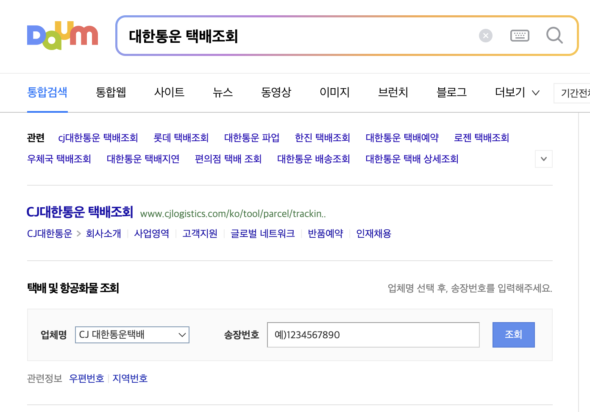590x412 pixels.
Task: Click the Daum logo
Action: point(62,36)
